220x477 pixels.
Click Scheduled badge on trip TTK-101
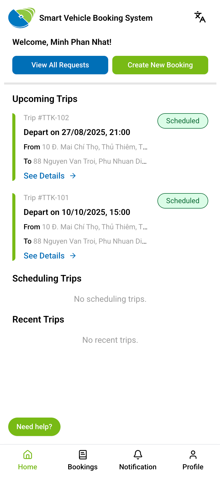coord(183,201)
